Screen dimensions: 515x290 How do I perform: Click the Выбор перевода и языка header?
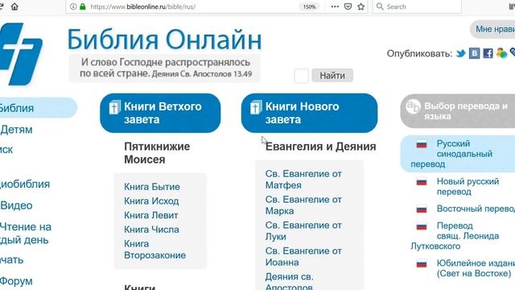point(458,111)
